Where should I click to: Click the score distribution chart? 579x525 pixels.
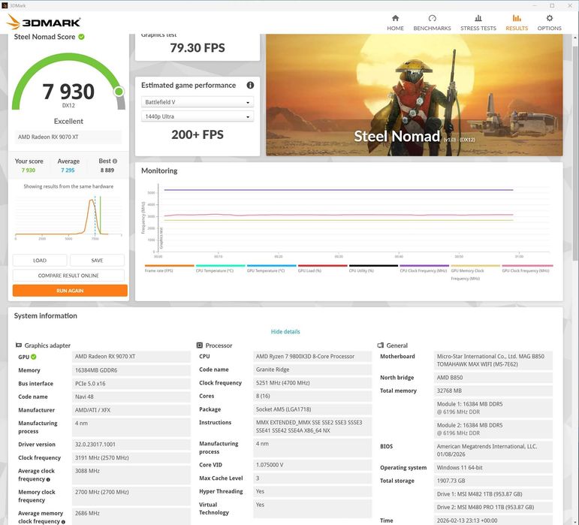68,217
